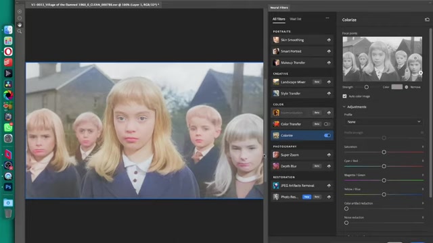Click the focal point Strength slider handle
Viewport: 433px width, 243px height.
(x=367, y=87)
